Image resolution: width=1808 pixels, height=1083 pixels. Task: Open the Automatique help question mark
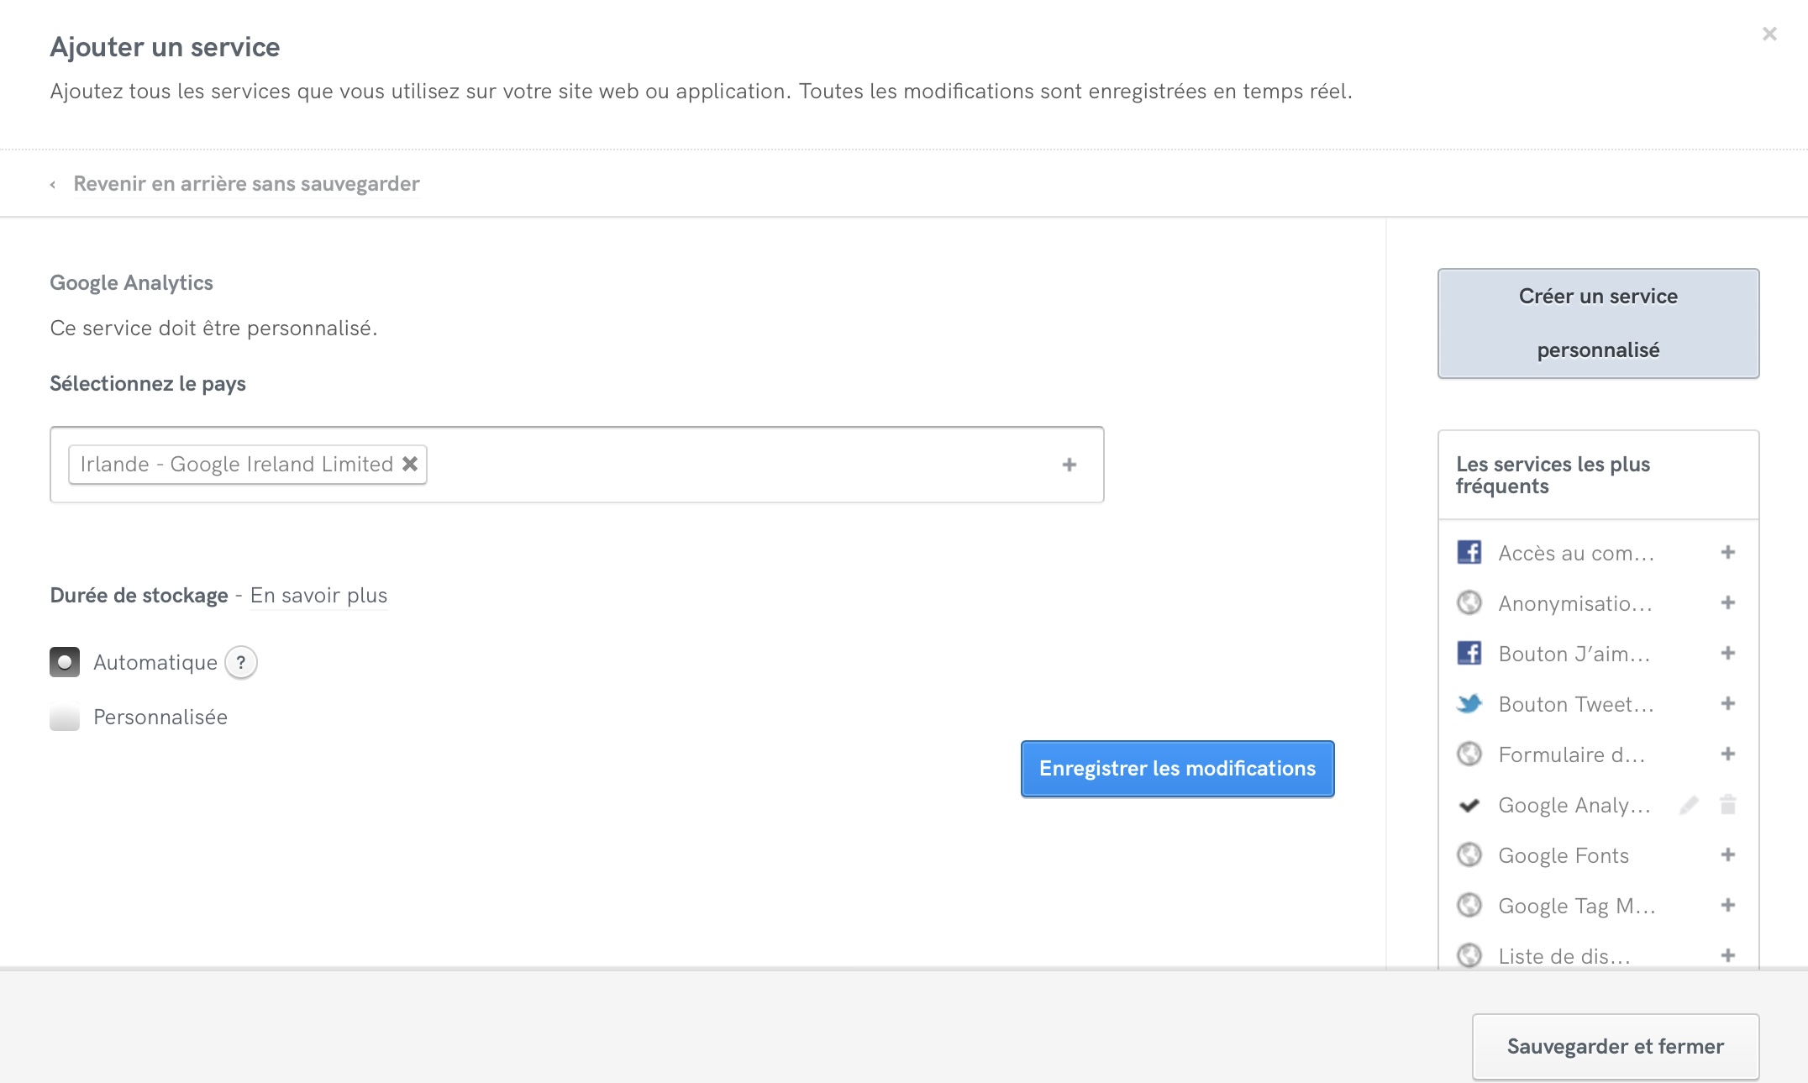coord(241,662)
